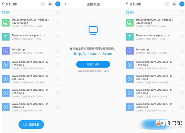Open sort options in left panel
185x133 pixels.
(x=50, y=4)
